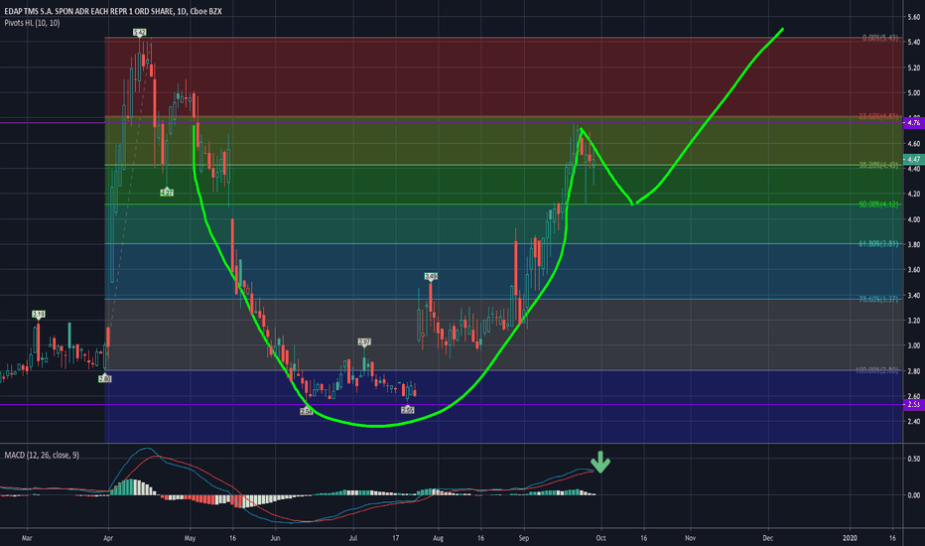This screenshot has height=546, width=925.
Task: Click the 5.42 pivot high label
Action: (139, 33)
